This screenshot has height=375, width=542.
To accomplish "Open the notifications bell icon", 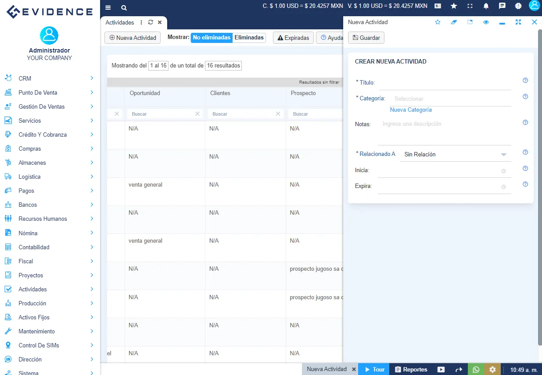I will [x=485, y=6].
